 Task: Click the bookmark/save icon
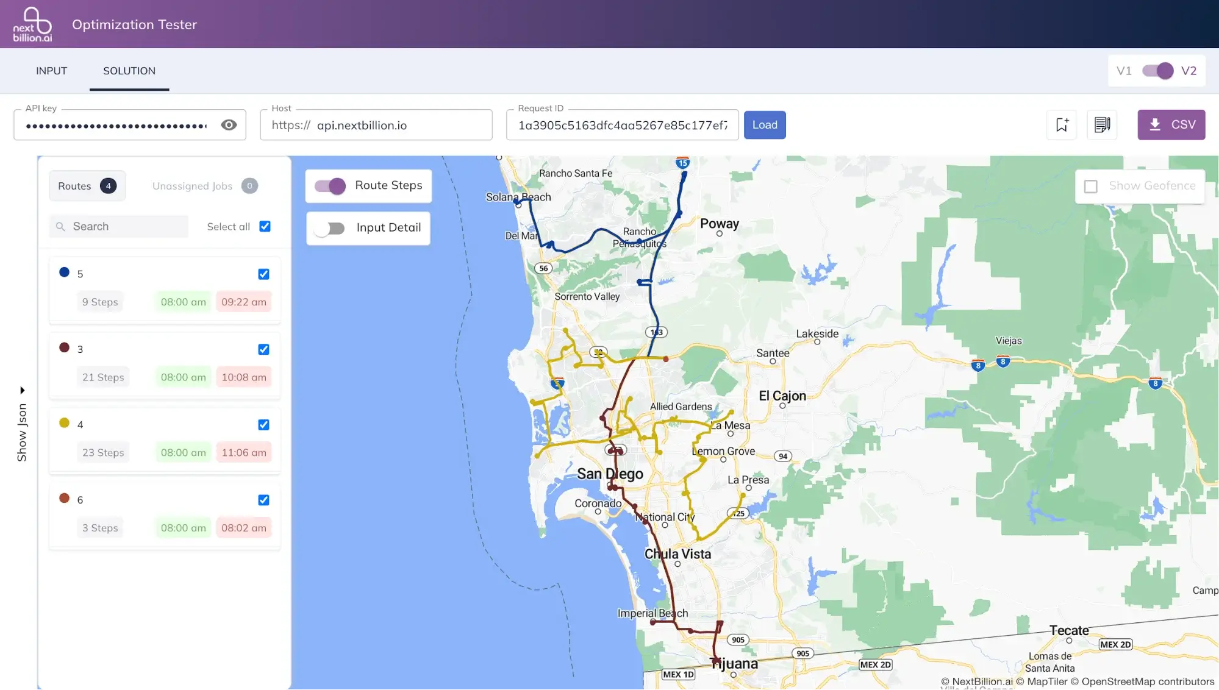coord(1062,124)
